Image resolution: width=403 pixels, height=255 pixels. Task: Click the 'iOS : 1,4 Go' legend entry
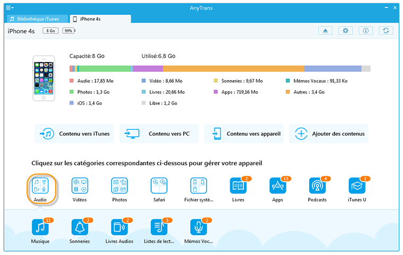pyautogui.click(x=86, y=103)
